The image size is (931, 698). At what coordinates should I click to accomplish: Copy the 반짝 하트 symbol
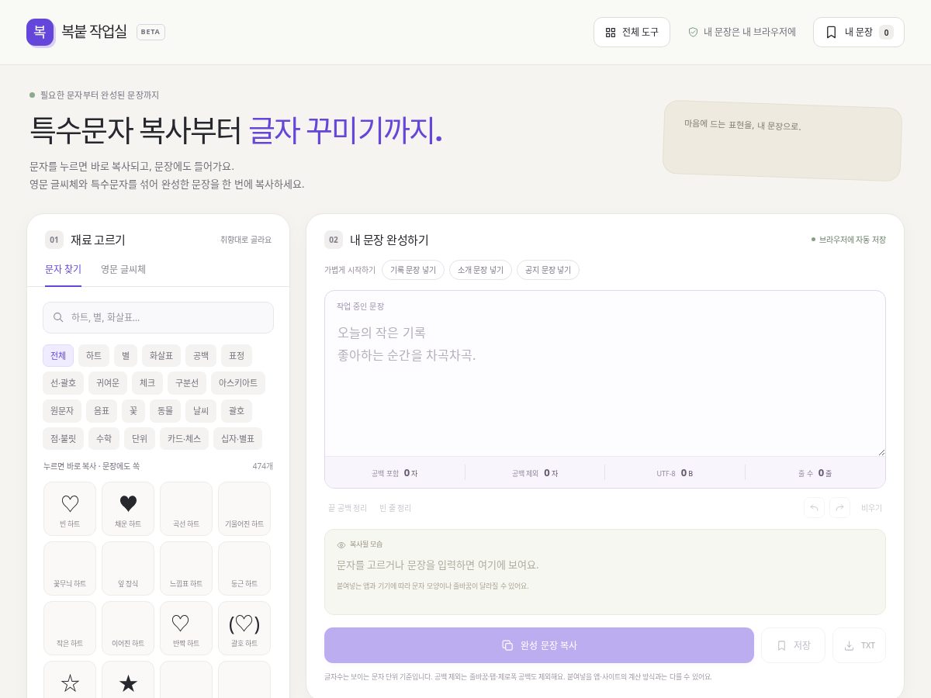(x=186, y=627)
